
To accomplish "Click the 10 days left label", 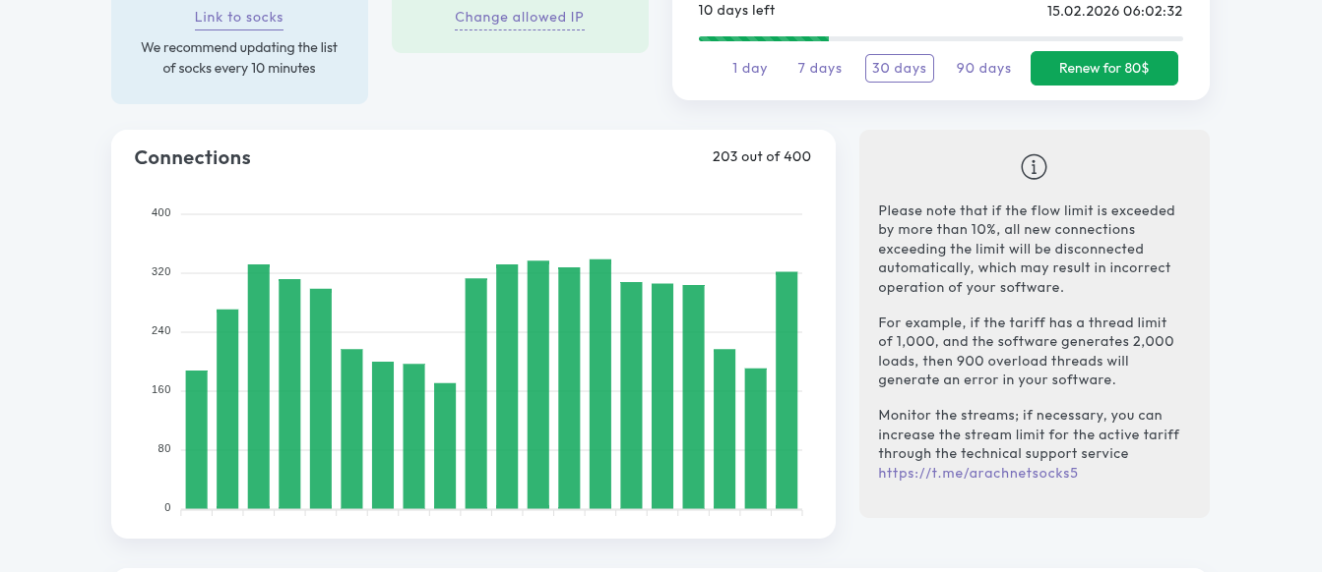I will pyautogui.click(x=736, y=10).
